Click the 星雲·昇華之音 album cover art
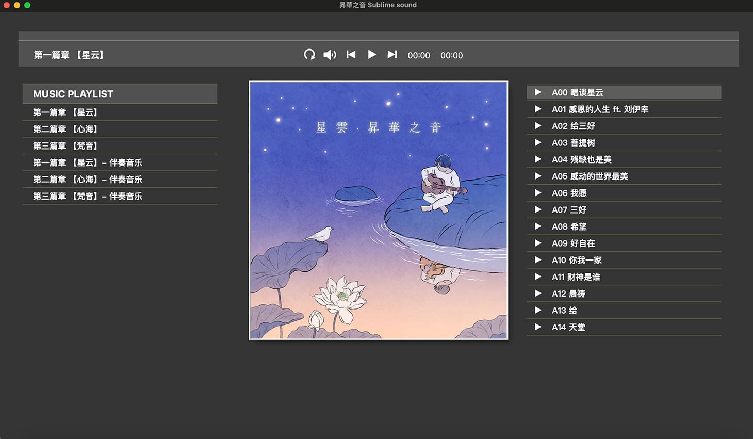The height and width of the screenshot is (439, 753). (379, 210)
